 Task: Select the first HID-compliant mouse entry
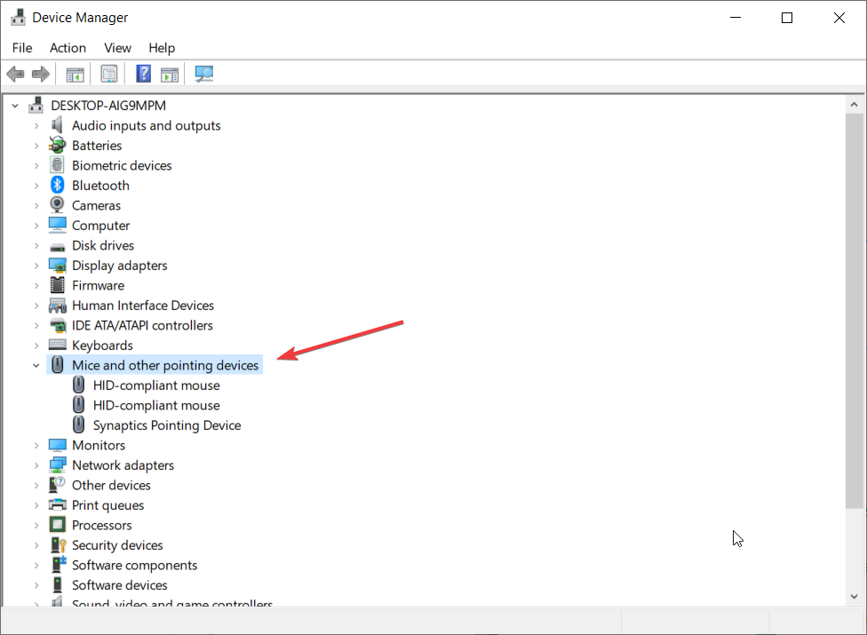[156, 385]
